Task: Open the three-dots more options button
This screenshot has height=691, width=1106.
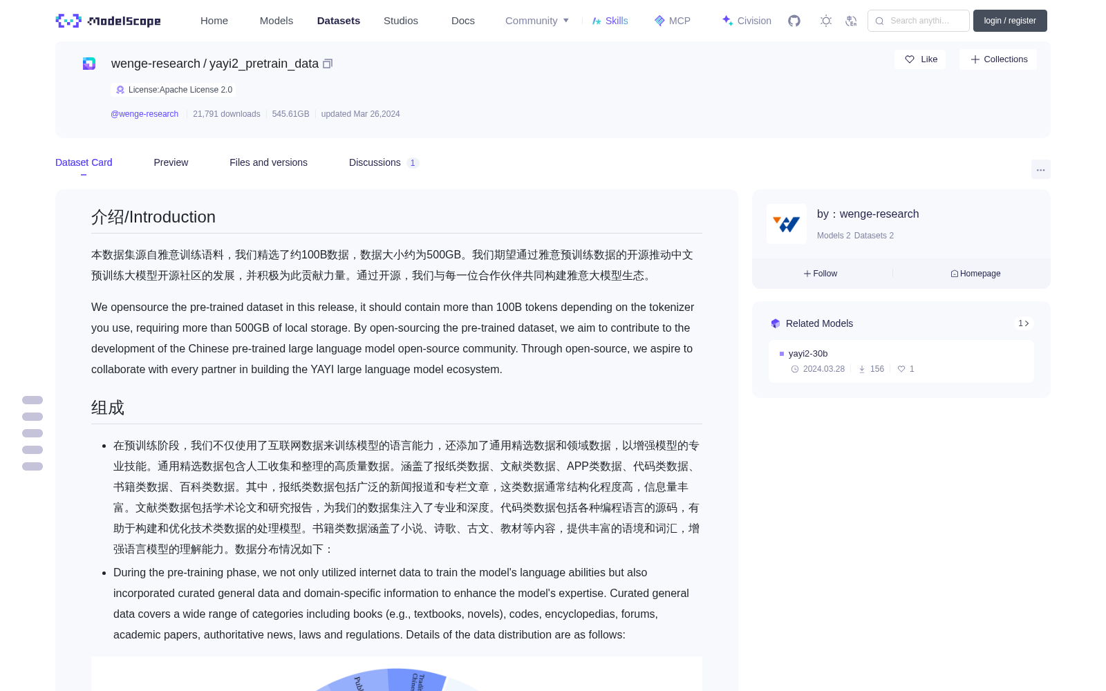Action: pyautogui.click(x=1040, y=169)
